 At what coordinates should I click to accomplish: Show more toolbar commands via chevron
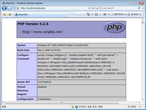[143, 13]
